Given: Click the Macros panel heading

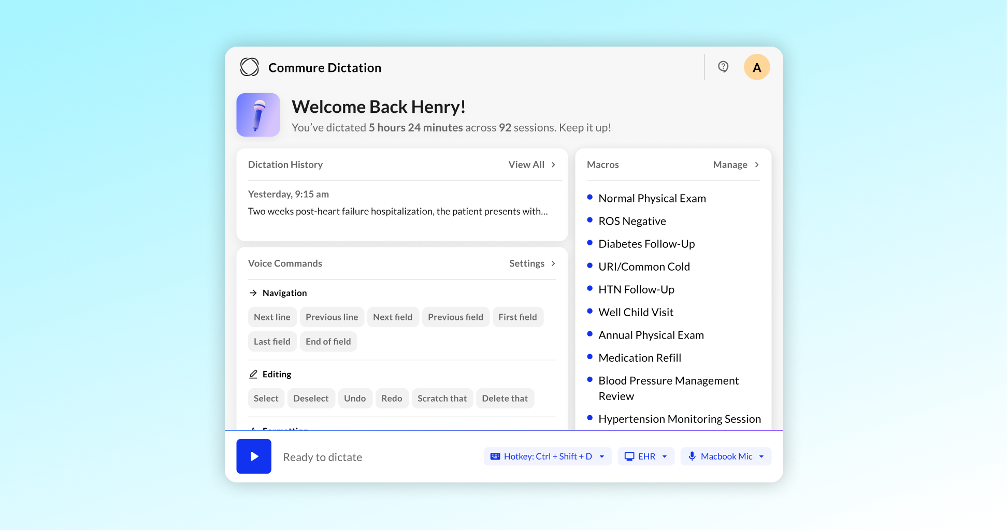Looking at the screenshot, I should 602,165.
